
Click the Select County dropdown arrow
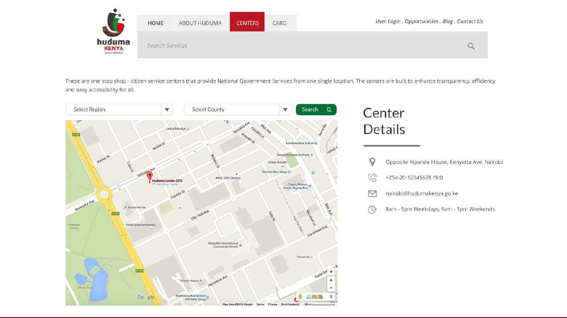(x=285, y=110)
